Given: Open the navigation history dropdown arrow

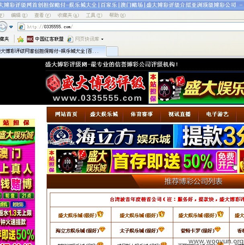Looking at the screenshot, I should (x=11, y=27).
